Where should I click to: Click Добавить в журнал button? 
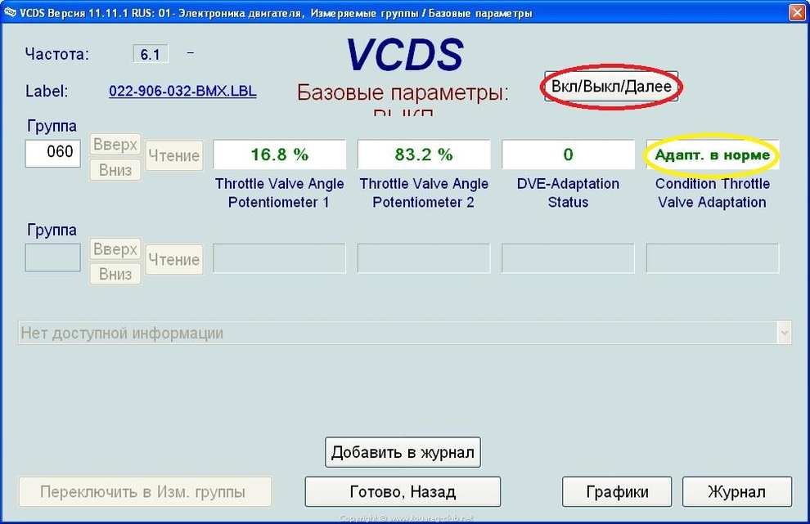coord(403,452)
